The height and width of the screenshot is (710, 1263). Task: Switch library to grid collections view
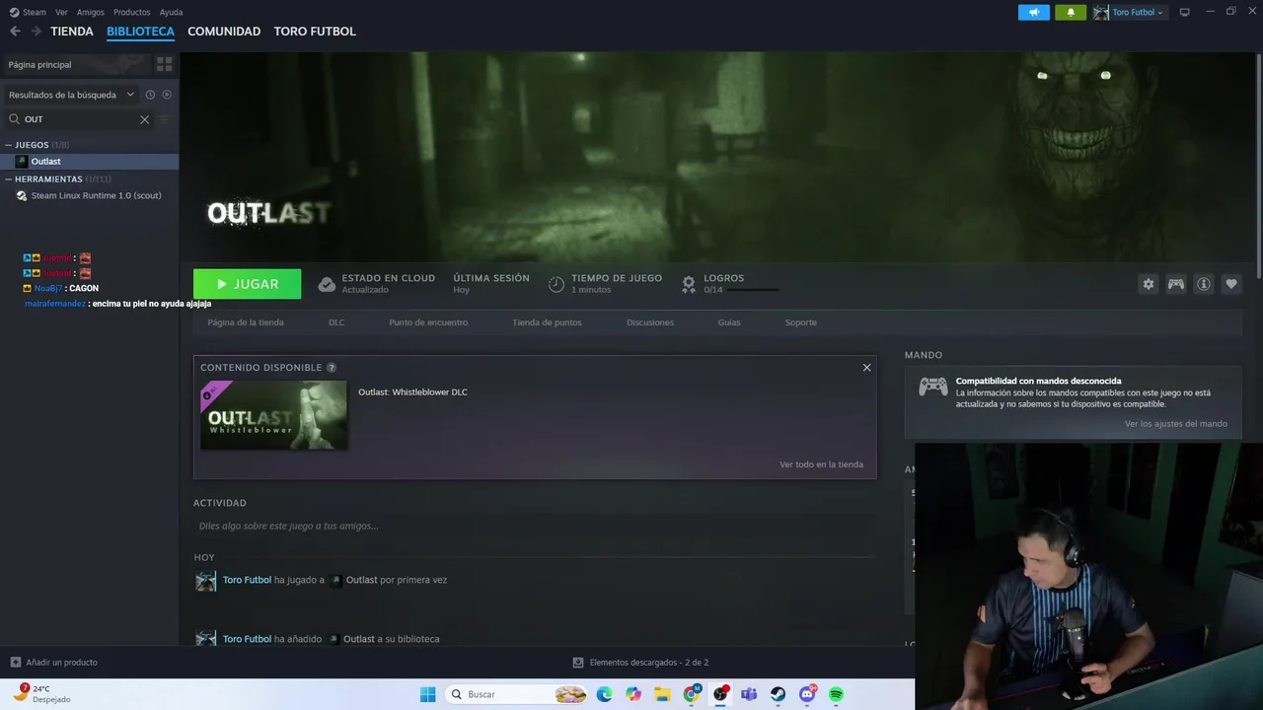(165, 64)
